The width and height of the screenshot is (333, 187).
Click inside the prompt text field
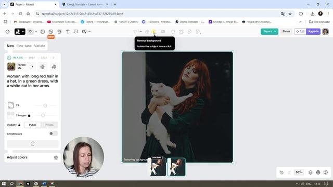(x=32, y=81)
